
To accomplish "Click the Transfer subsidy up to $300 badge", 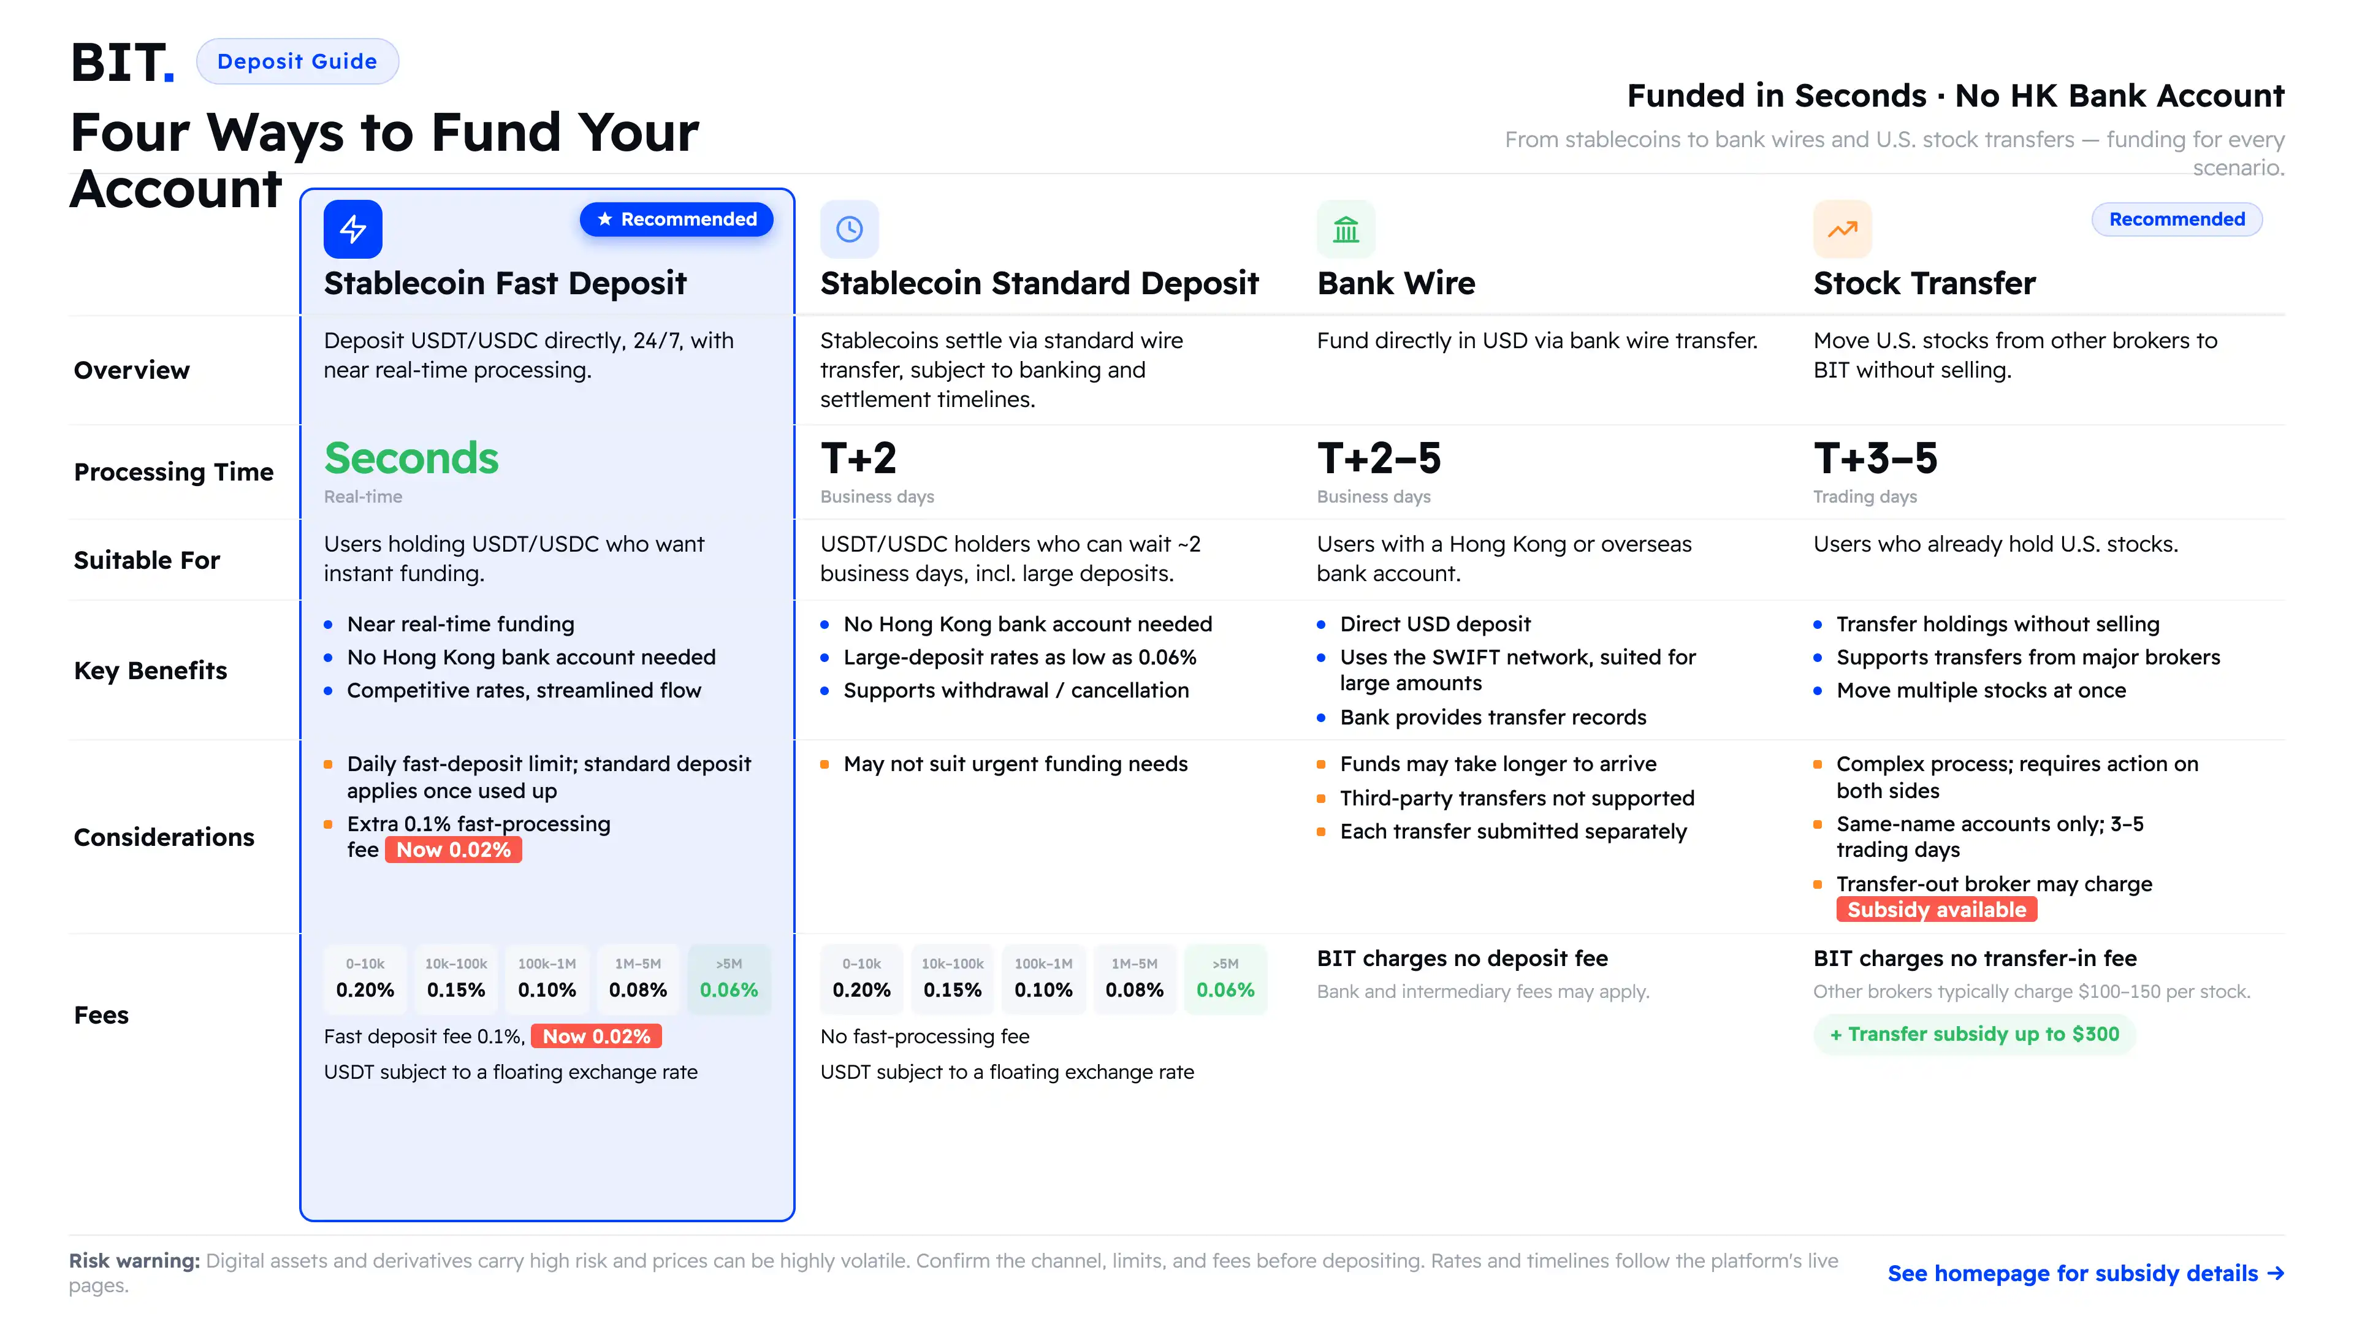I will [x=1974, y=1034].
